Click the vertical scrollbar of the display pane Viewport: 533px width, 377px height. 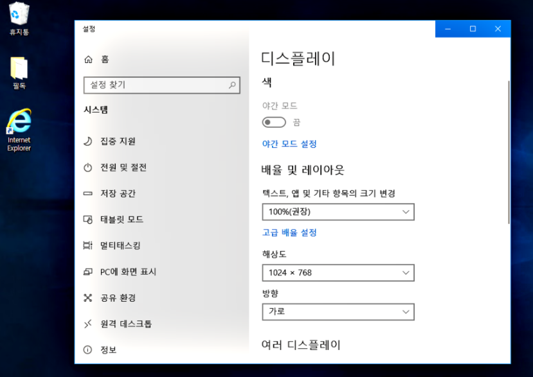tap(509, 152)
